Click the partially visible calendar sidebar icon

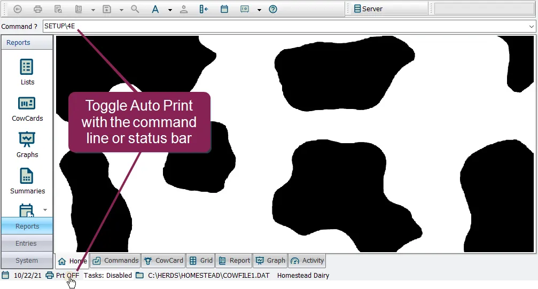coord(26,210)
